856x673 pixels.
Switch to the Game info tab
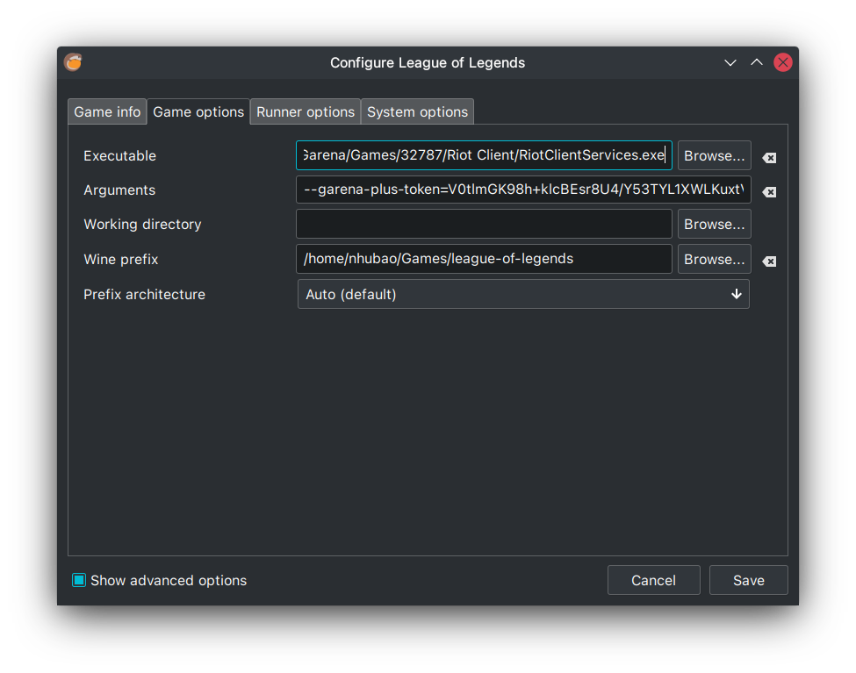coord(107,112)
